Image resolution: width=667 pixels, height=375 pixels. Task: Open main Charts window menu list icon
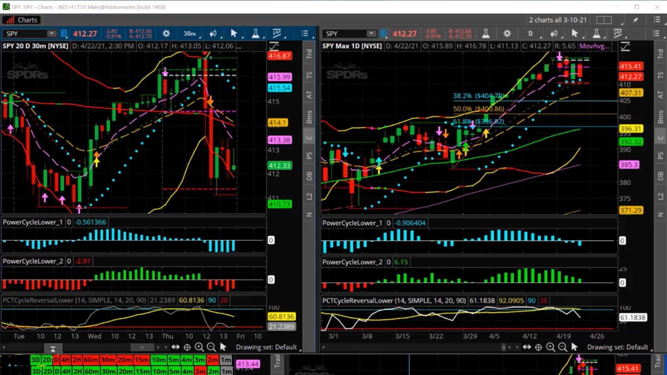pos(657,20)
